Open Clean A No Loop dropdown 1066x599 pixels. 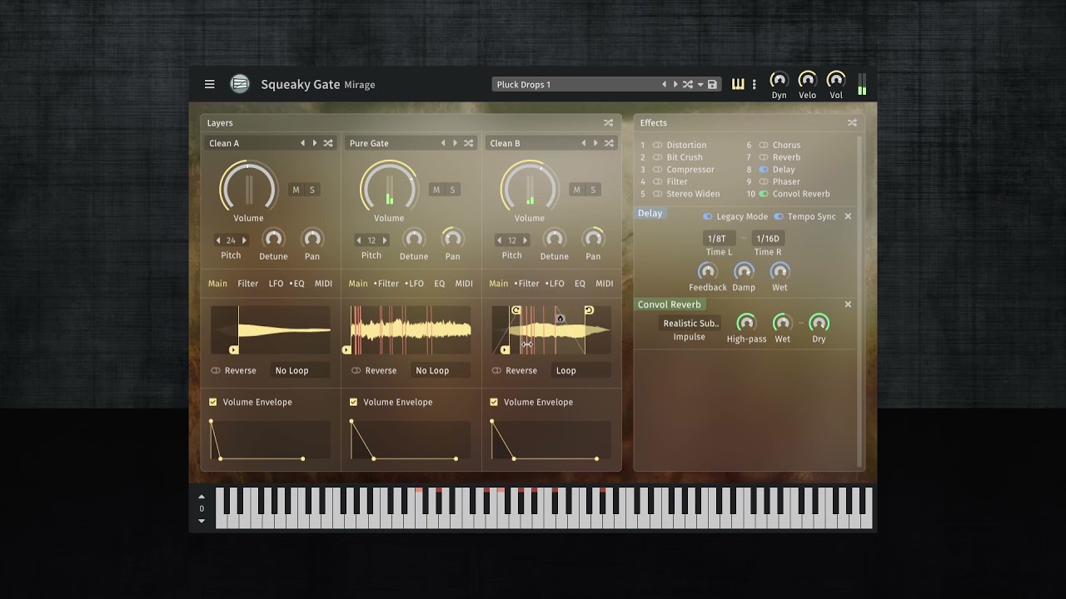coord(301,370)
